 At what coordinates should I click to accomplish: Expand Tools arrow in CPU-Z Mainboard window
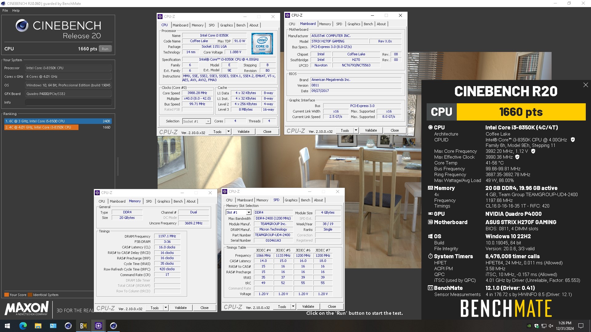(x=356, y=130)
